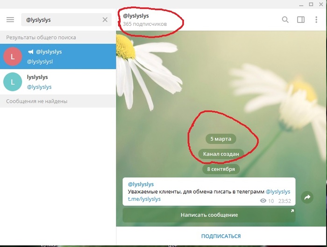Screen dimensions: 327x247
Task: Toggle the right info side panel icon
Action: (x=301, y=20)
